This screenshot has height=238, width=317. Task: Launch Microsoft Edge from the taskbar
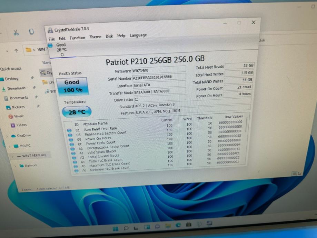(178, 225)
